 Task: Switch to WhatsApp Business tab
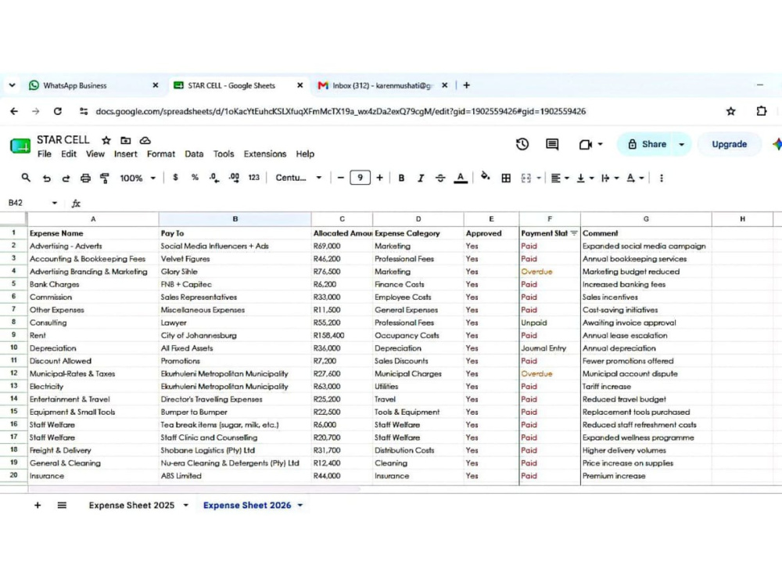pos(75,85)
